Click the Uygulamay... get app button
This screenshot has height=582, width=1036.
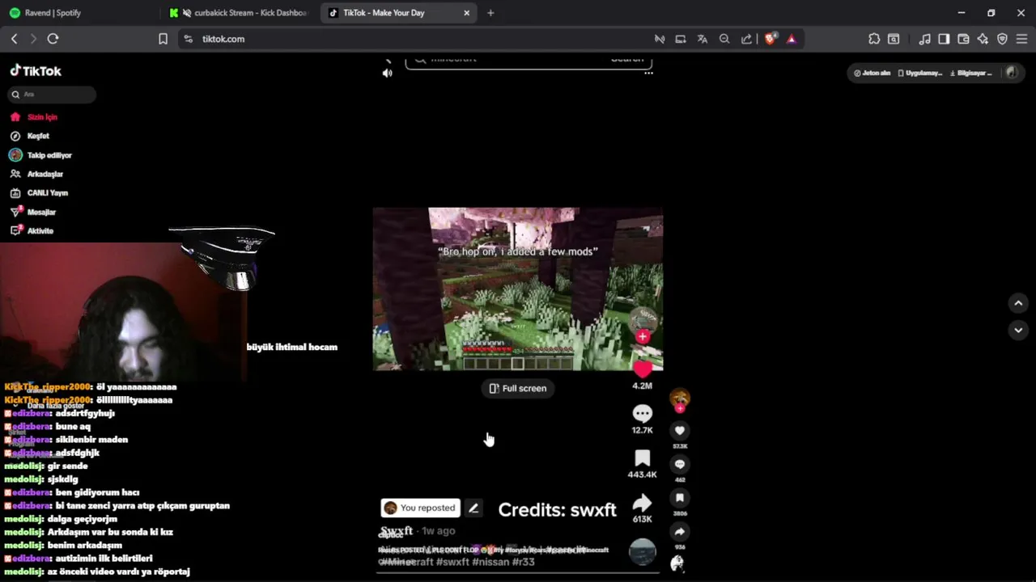click(920, 73)
